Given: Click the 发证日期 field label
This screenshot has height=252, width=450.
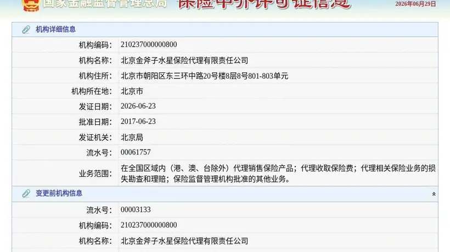Looking at the screenshot, I should [95, 107].
